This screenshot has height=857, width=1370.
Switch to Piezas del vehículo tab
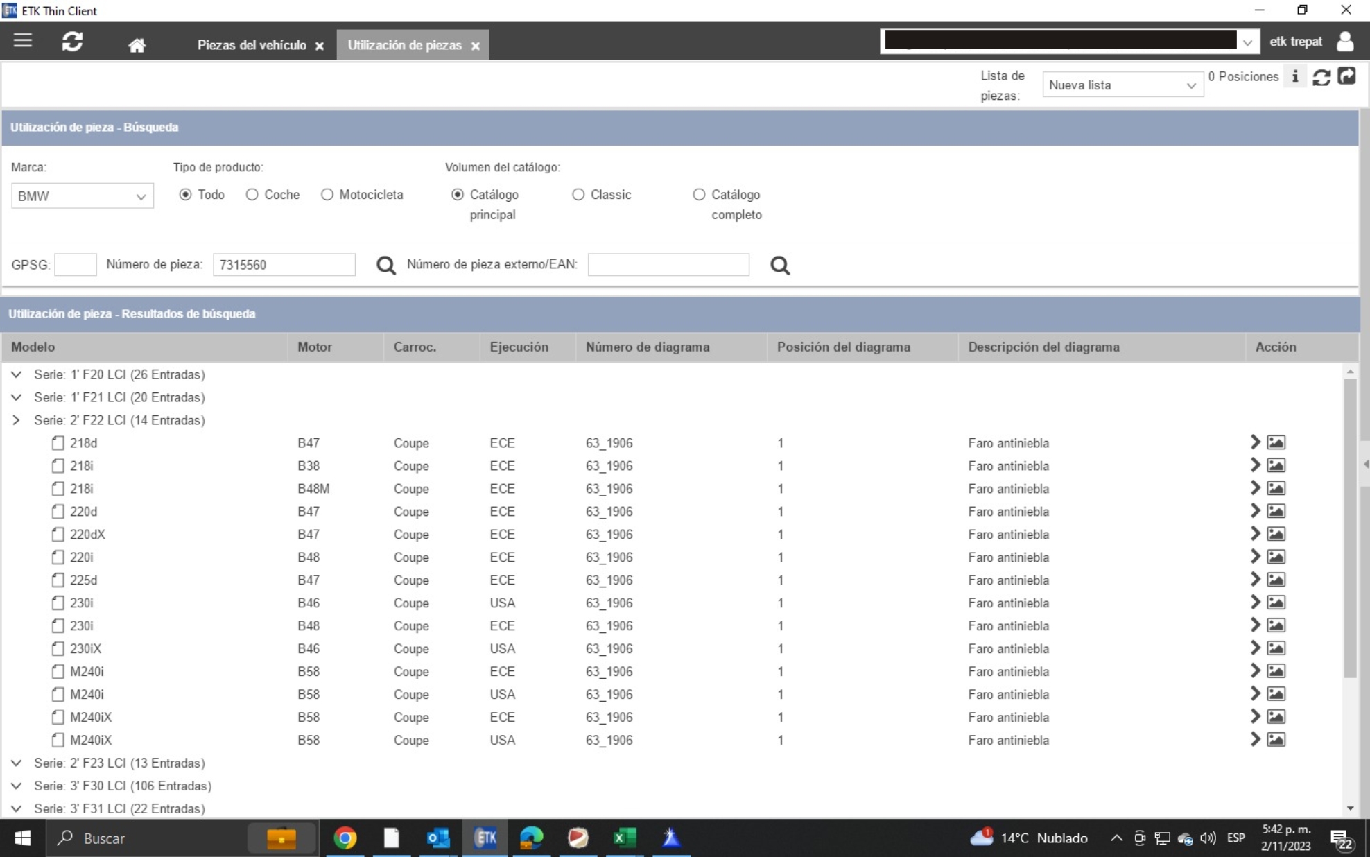click(x=252, y=45)
